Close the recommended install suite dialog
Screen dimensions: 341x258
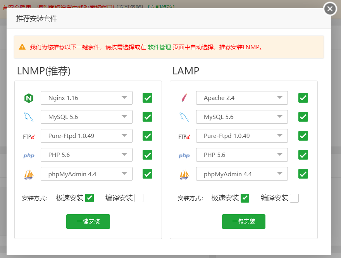(x=330, y=9)
